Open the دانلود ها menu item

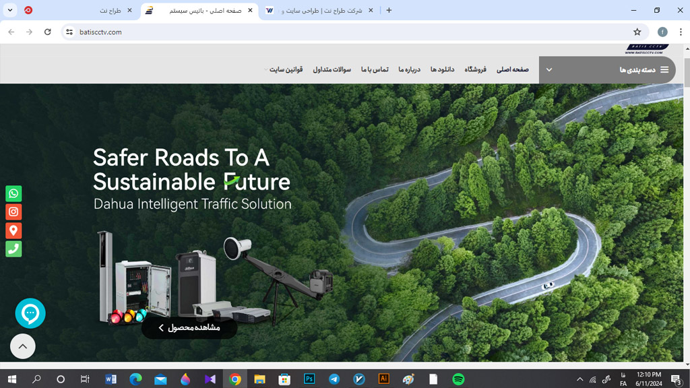[x=442, y=69]
